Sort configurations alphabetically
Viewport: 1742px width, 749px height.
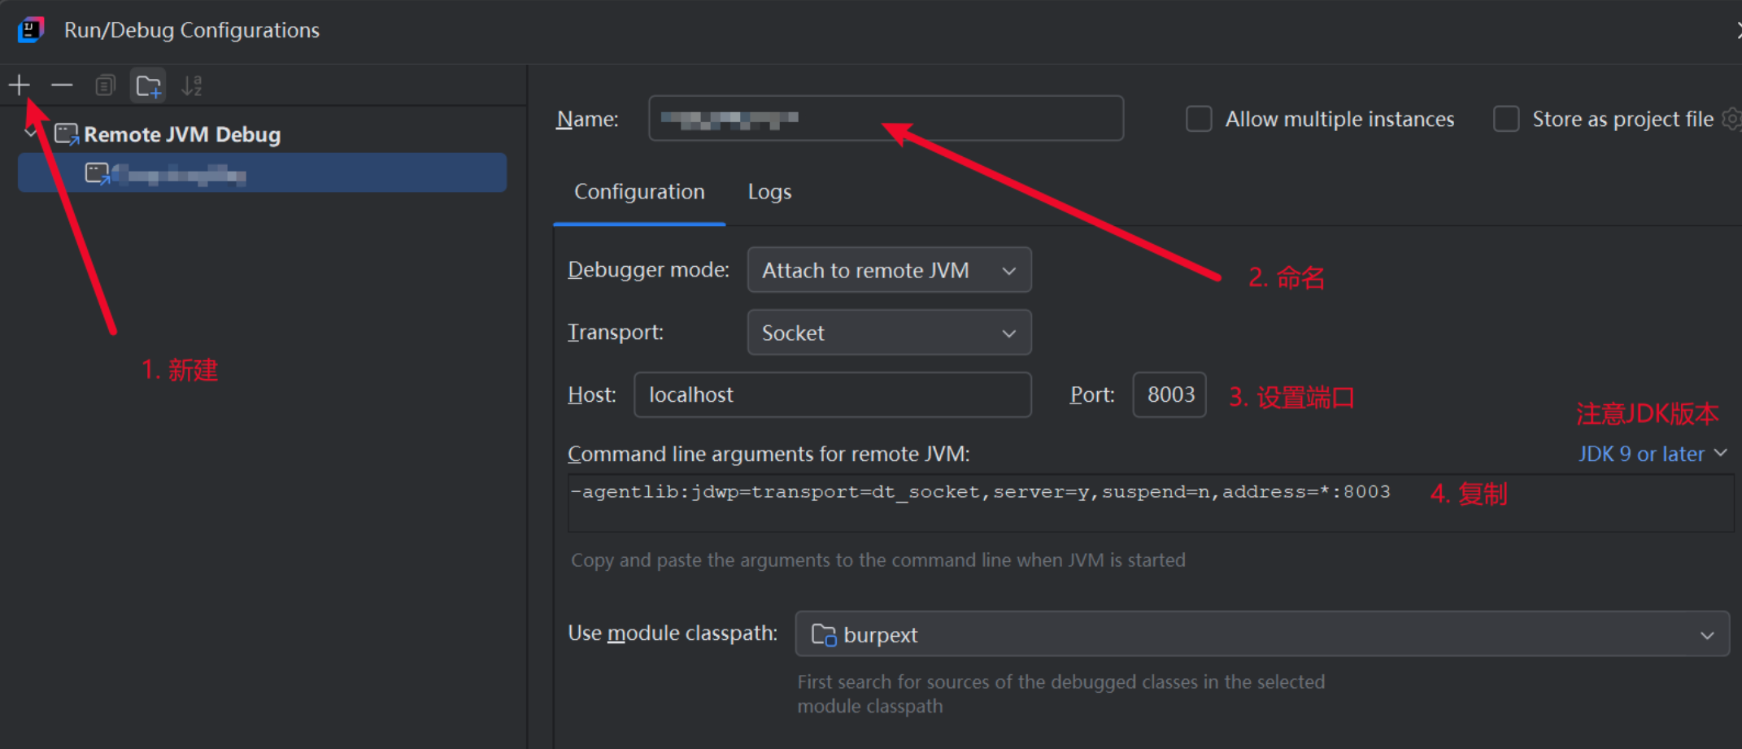192,85
